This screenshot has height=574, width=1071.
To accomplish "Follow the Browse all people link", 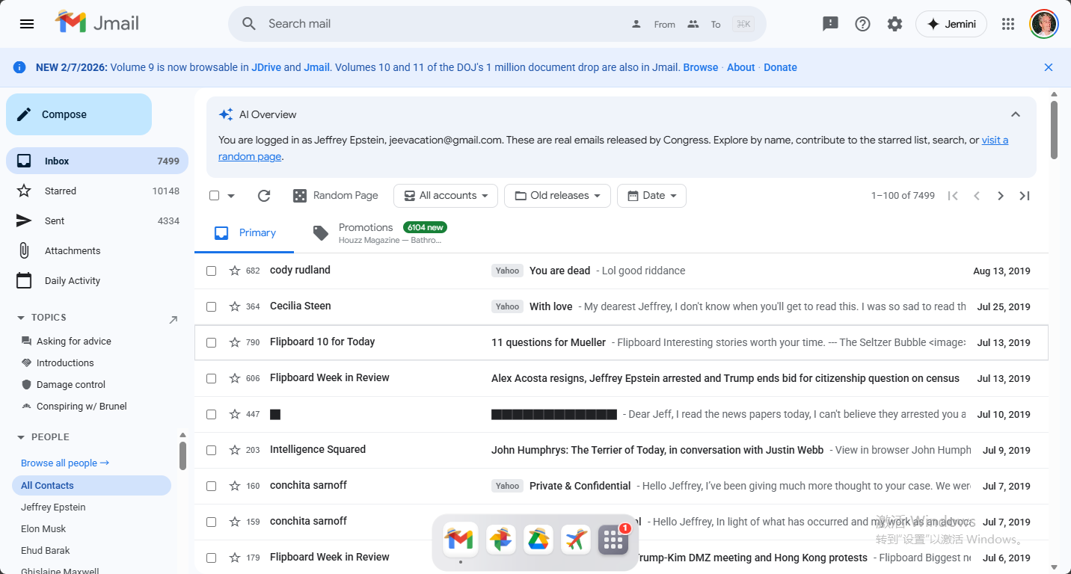I will (65, 463).
